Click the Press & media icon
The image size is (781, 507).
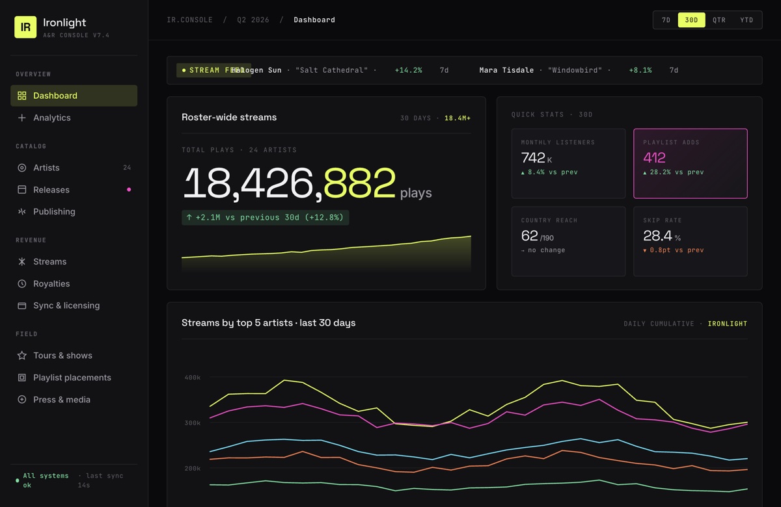22,400
